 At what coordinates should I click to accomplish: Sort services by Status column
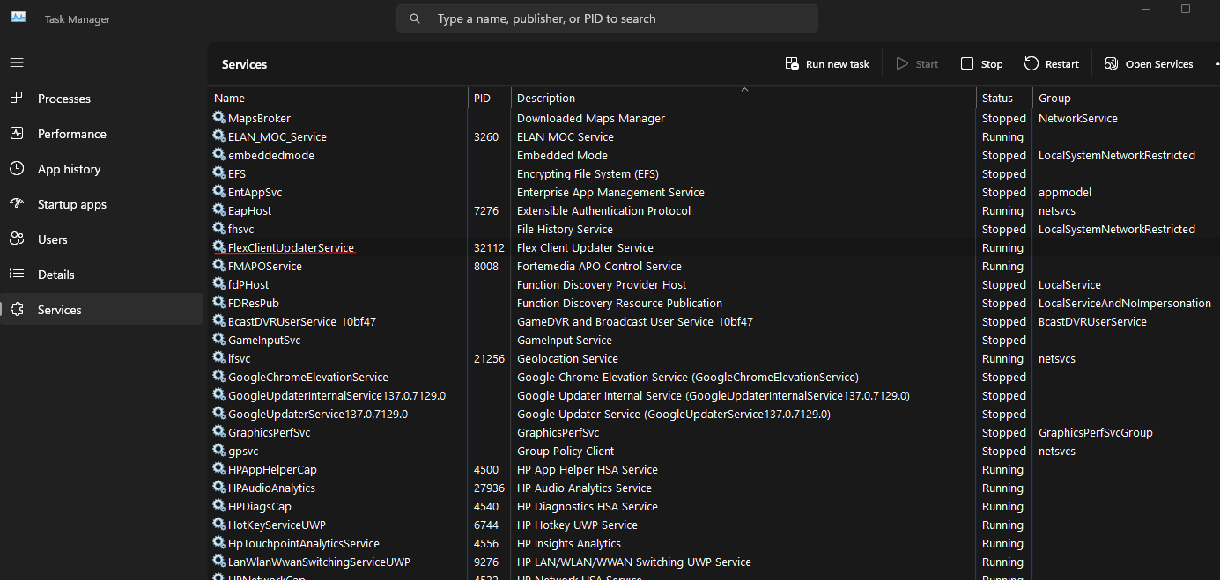tap(1004, 98)
